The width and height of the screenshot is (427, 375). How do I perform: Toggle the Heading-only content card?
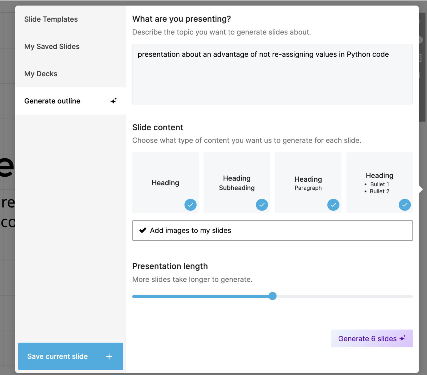165,182
